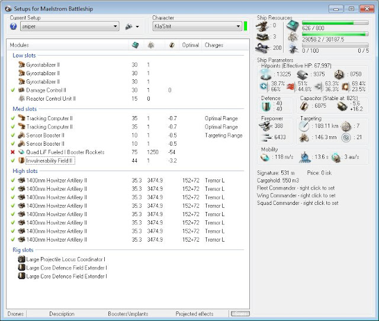This screenshot has height=321, width=379.
Task: Toggle the first Tracking Computer II checkmark
Action: [x=13, y=118]
